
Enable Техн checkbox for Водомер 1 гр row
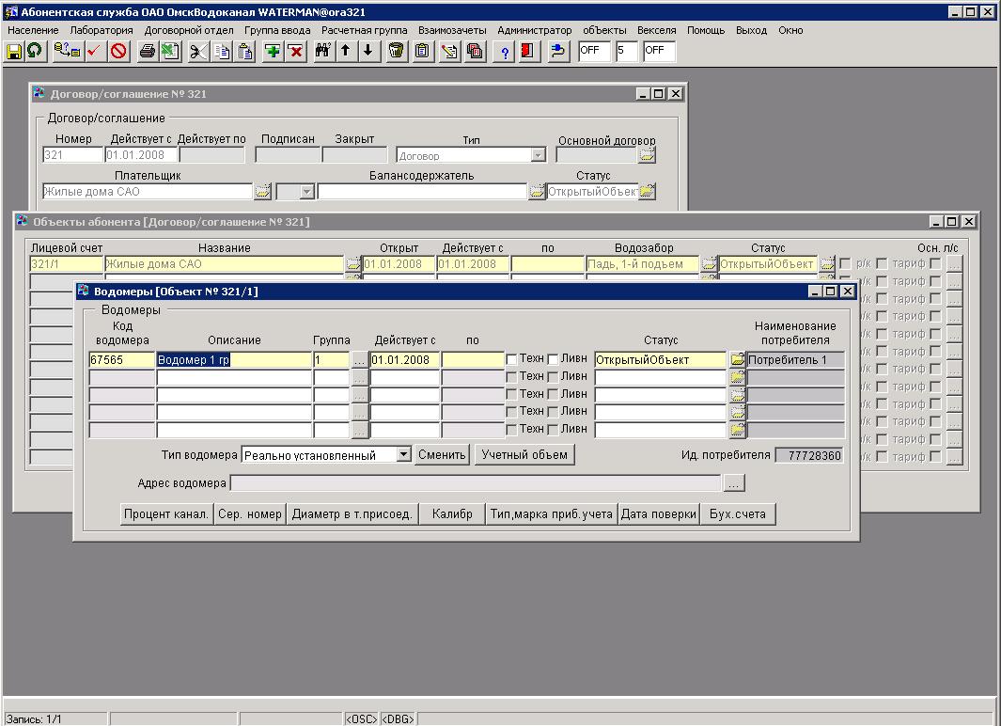coord(512,359)
